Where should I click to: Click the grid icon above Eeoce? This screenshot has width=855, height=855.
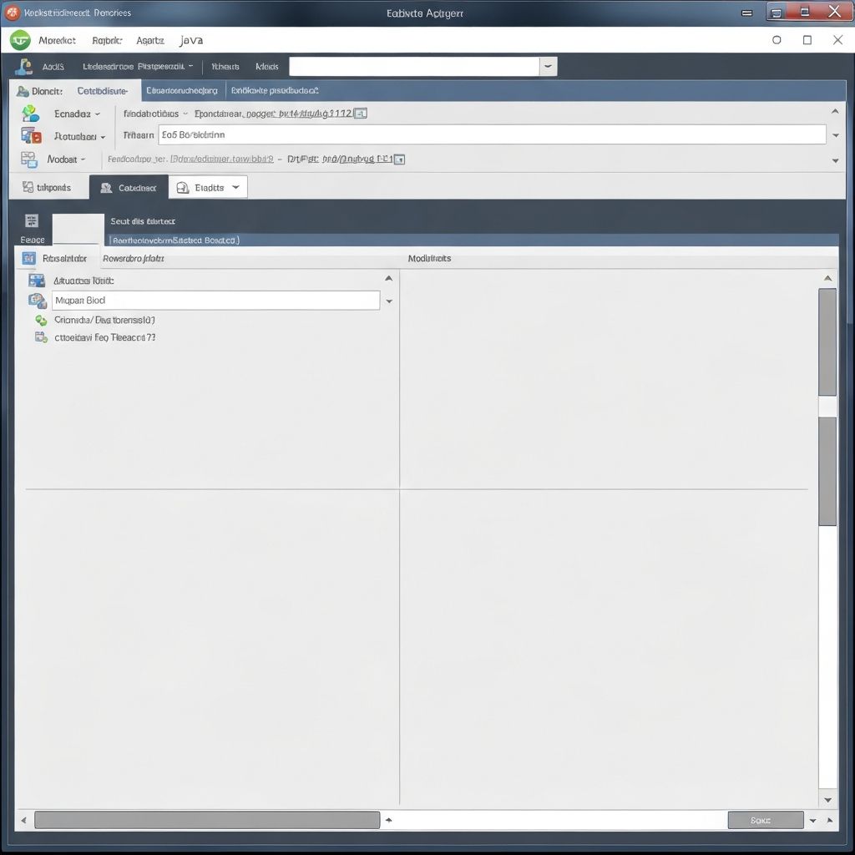pos(32,220)
